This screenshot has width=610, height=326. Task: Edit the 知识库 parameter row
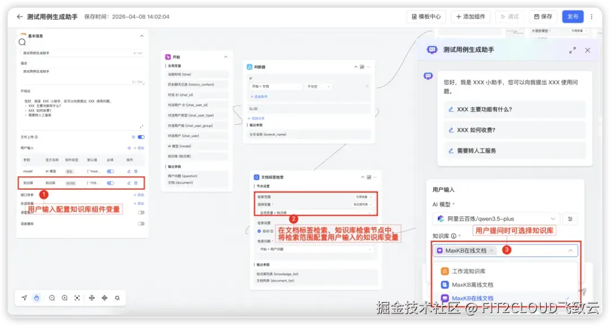coord(129,183)
